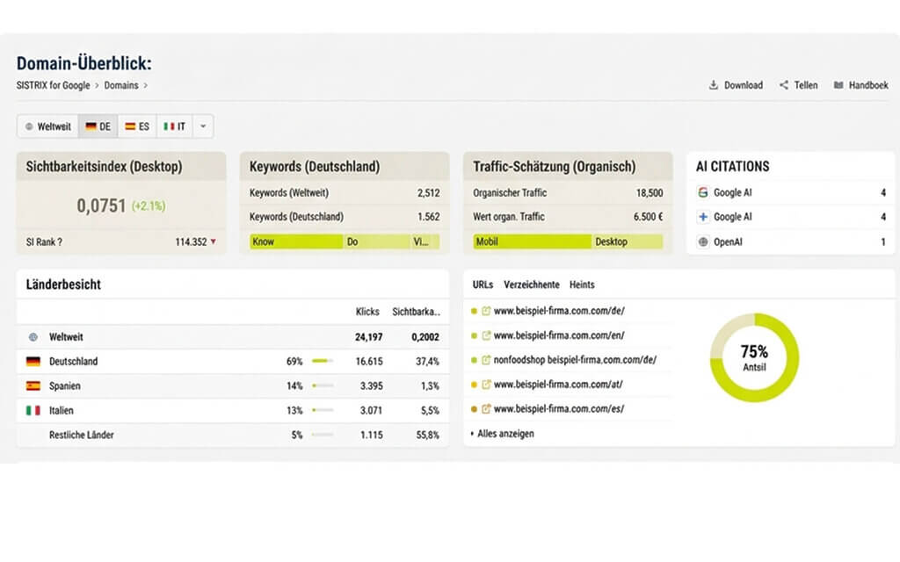Open external link icon for /en/ URL
The height and width of the screenshot is (562, 900).
486,335
